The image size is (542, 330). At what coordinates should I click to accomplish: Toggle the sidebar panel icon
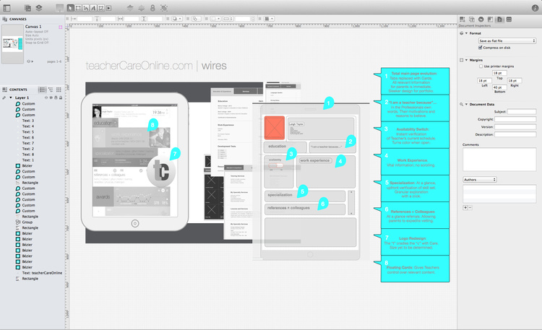(x=7, y=8)
